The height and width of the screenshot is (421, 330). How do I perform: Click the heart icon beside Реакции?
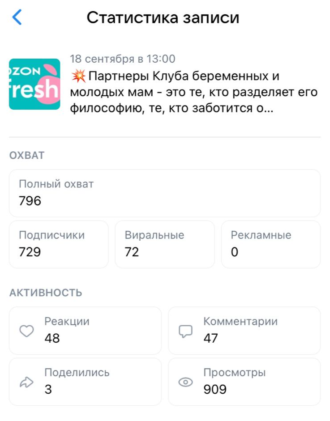tap(27, 331)
